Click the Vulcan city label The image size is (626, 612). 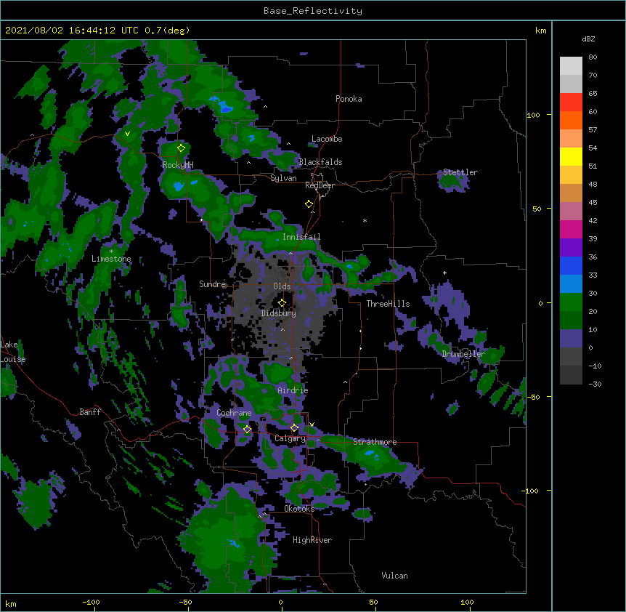394,576
